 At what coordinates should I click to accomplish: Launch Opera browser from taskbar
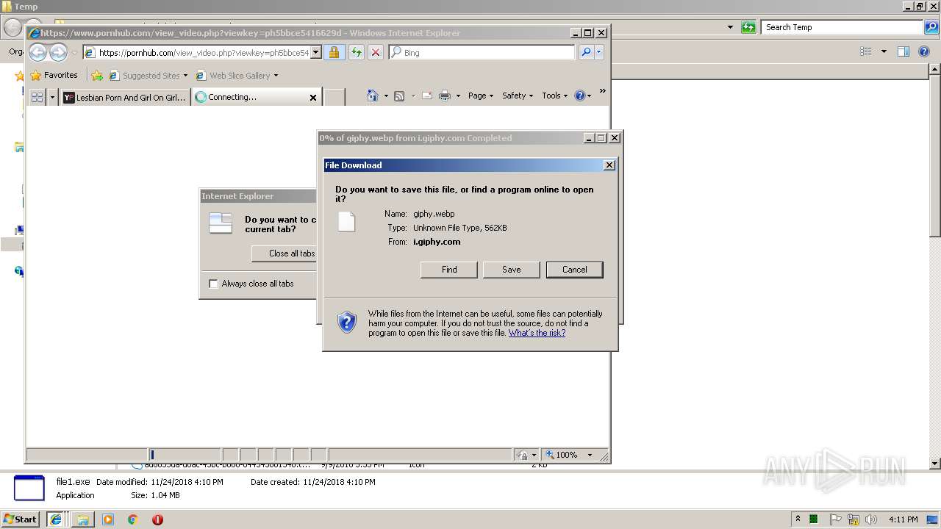click(x=157, y=519)
